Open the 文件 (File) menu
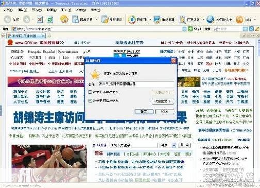 [x=8, y=10]
